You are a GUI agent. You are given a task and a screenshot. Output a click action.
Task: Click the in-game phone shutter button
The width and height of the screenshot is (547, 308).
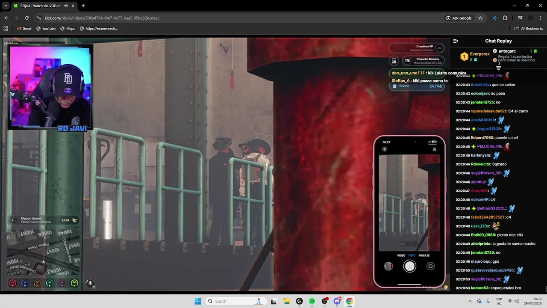coord(409,266)
